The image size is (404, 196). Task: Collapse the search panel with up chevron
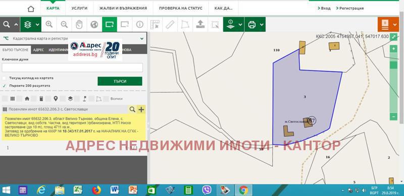16,25
